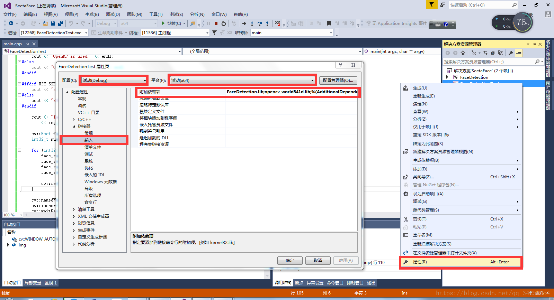The image size is (554, 300).
Task: Click the Step Into icon
Action: tap(252, 24)
